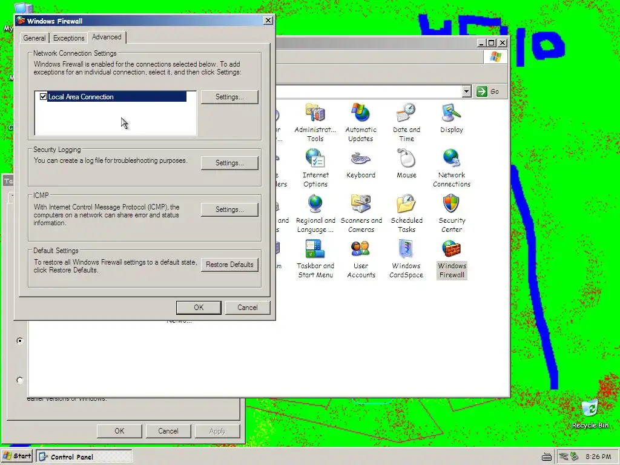Open Taskbar and Start Menu icon

click(x=315, y=259)
